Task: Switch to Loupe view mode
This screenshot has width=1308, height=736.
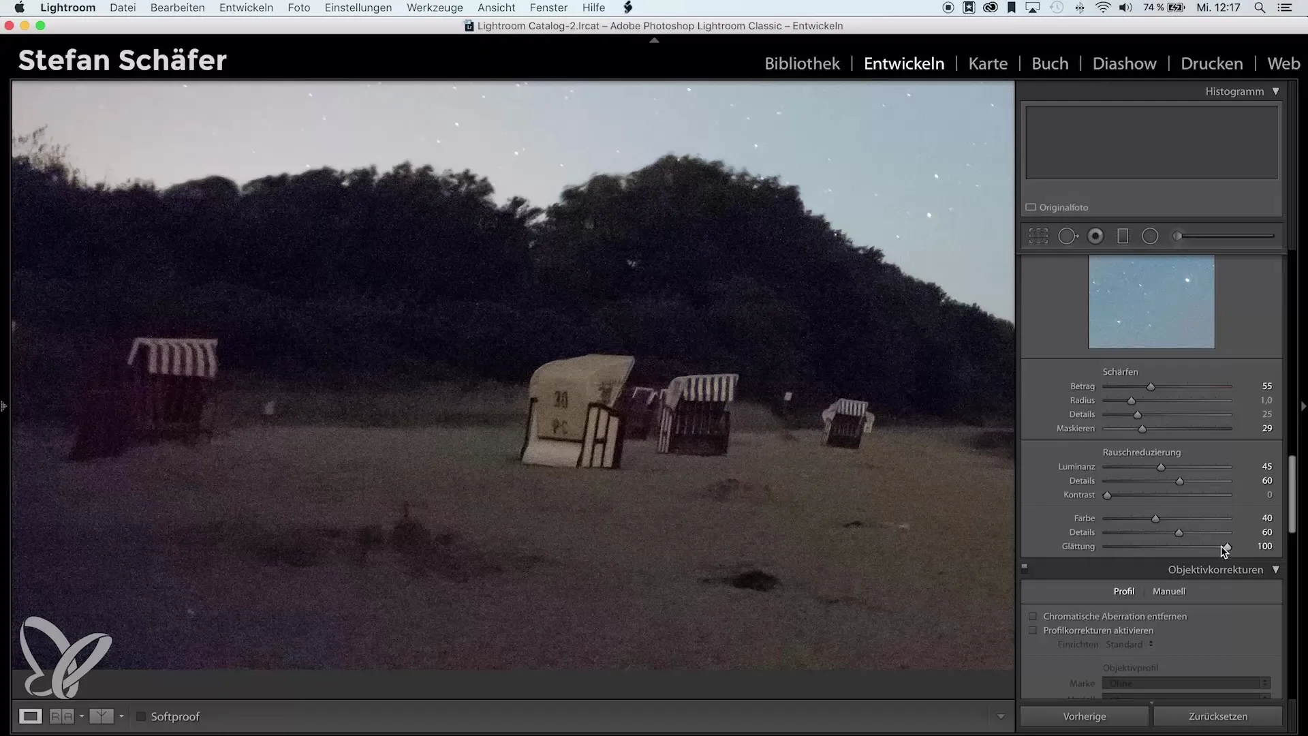Action: (30, 716)
